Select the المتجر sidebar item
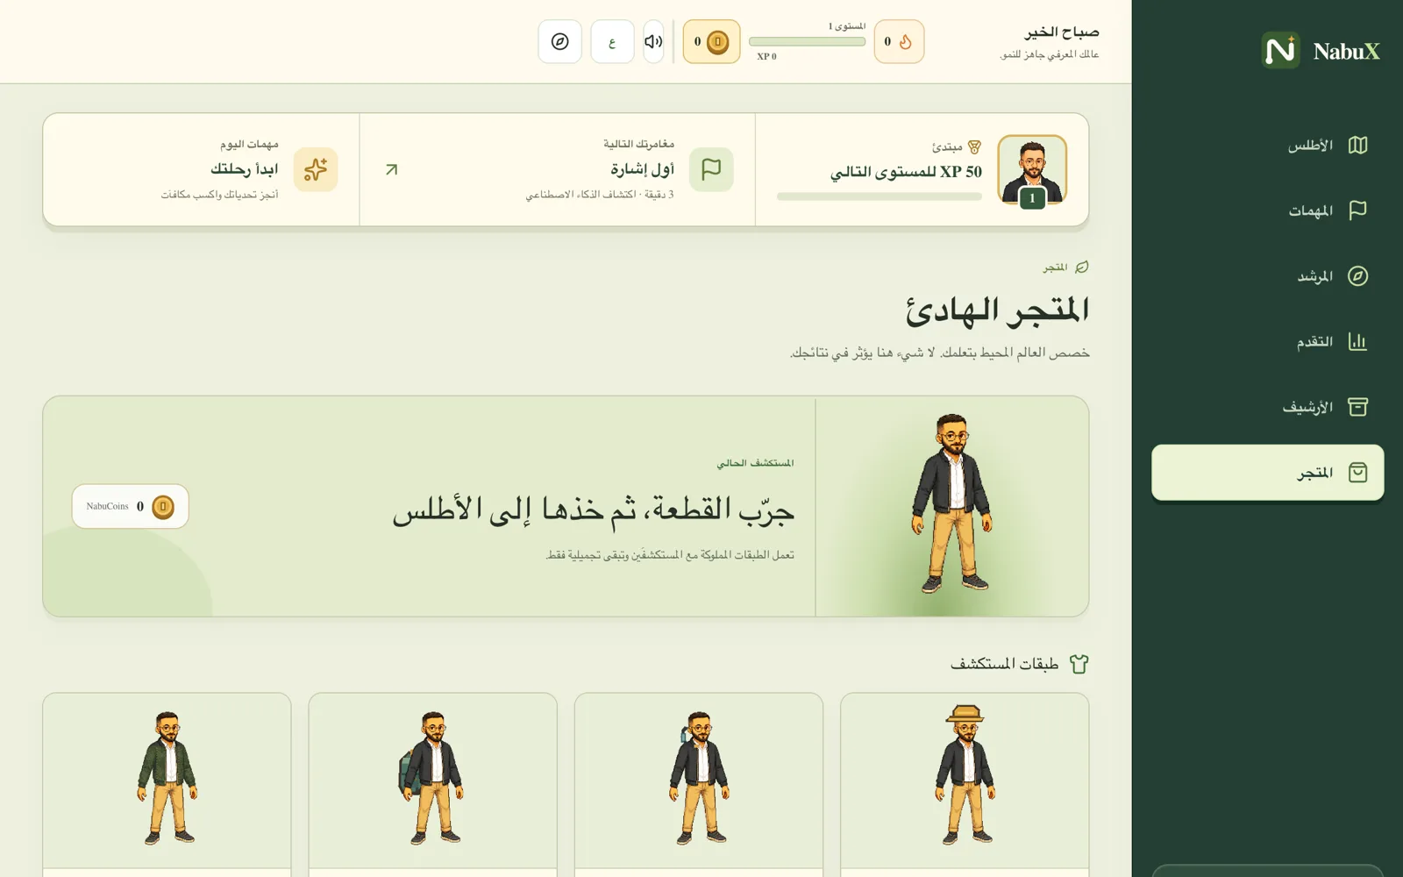This screenshot has width=1403, height=877. pyautogui.click(x=1267, y=473)
